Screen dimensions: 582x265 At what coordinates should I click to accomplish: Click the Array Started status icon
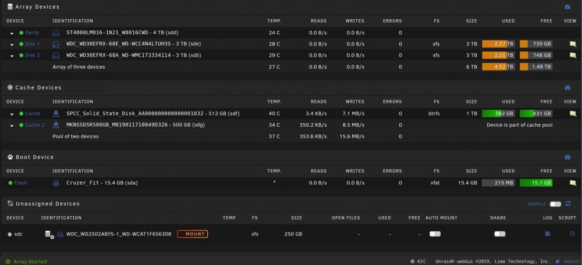pyautogui.click(x=8, y=262)
